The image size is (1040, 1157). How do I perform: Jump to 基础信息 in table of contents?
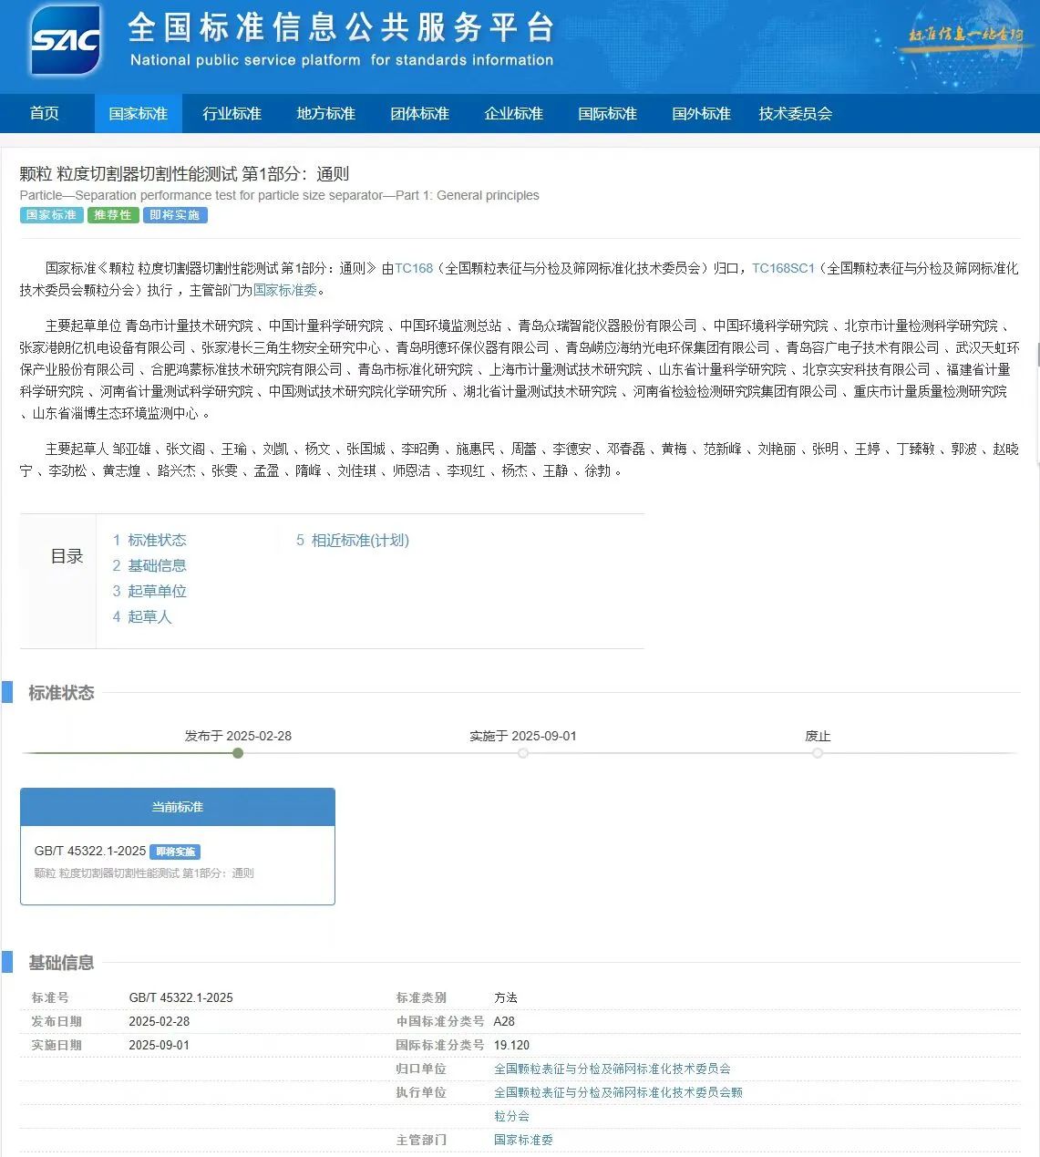pos(156,566)
